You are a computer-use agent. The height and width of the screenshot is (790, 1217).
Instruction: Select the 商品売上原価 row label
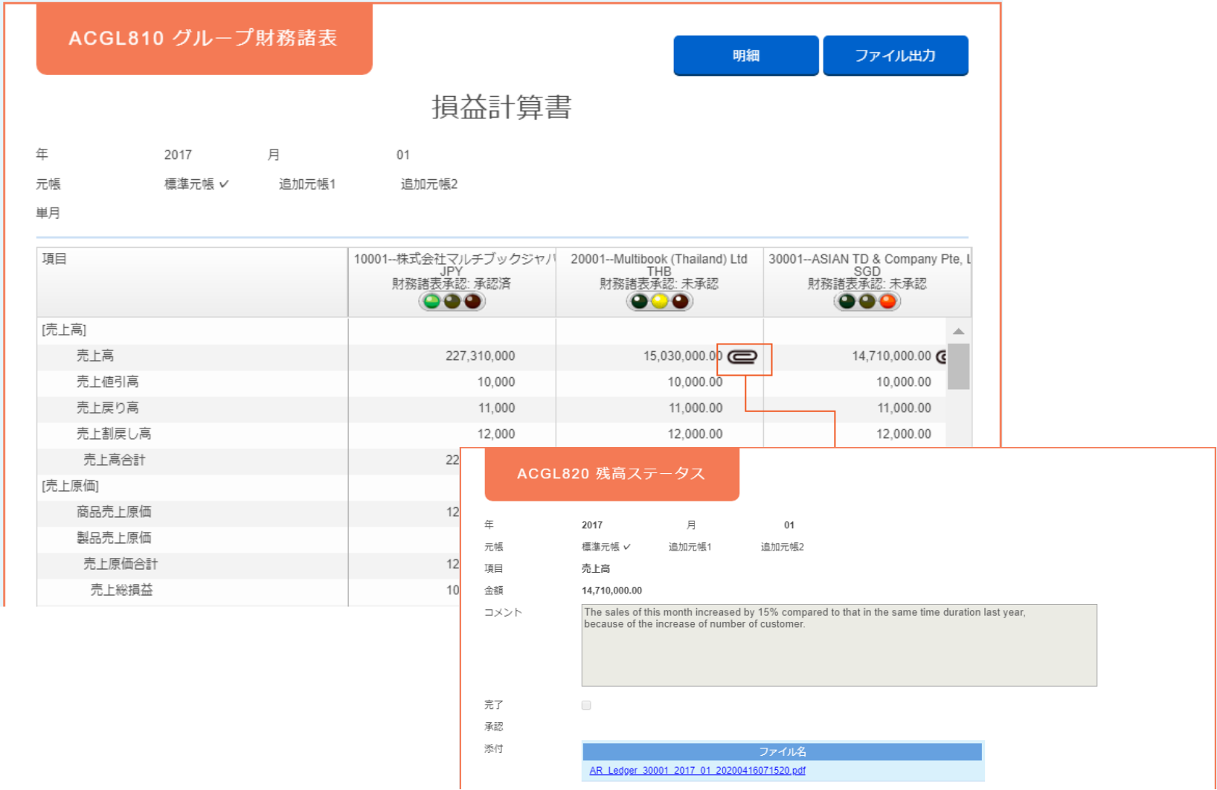[113, 512]
